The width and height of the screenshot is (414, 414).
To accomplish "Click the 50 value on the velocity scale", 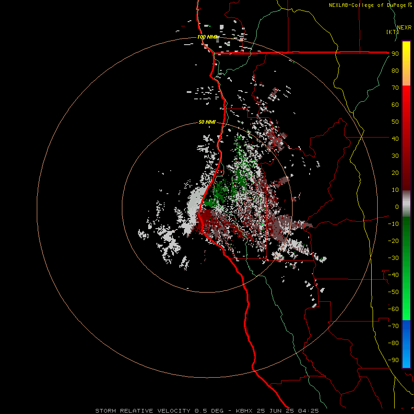I will (x=395, y=122).
